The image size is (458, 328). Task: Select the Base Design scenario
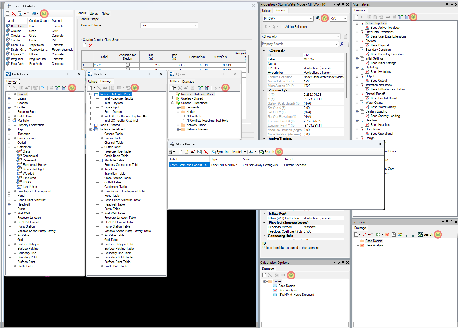click(x=374, y=241)
